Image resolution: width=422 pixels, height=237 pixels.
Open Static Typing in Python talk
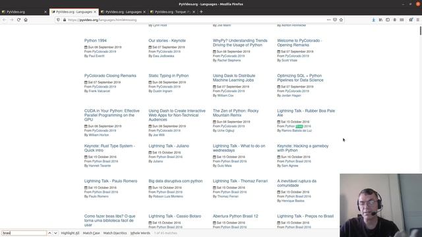click(x=169, y=76)
